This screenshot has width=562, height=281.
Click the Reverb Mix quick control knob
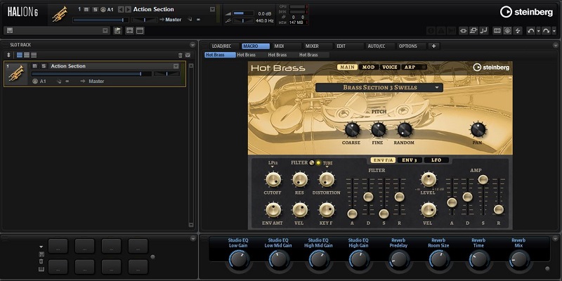[x=518, y=261]
